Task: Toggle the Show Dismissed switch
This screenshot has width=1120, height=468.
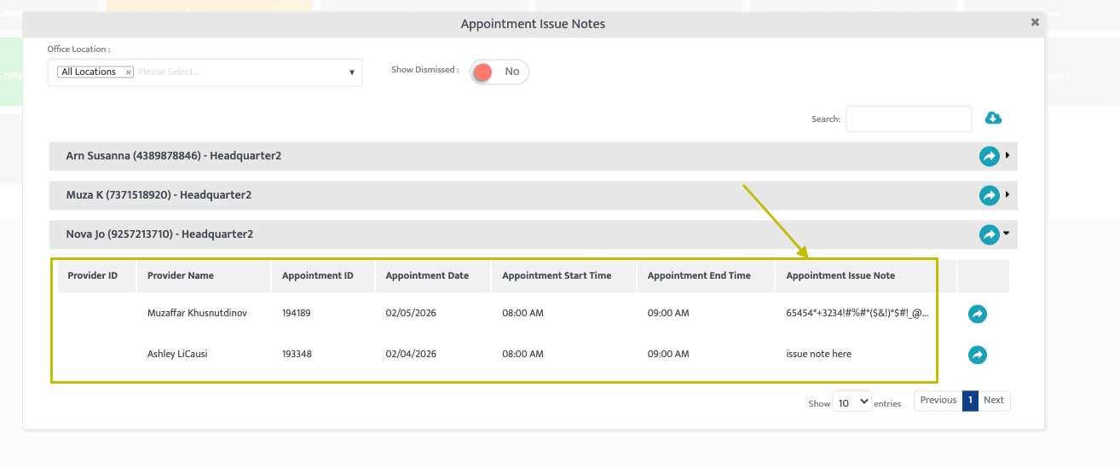Action: pos(499,72)
